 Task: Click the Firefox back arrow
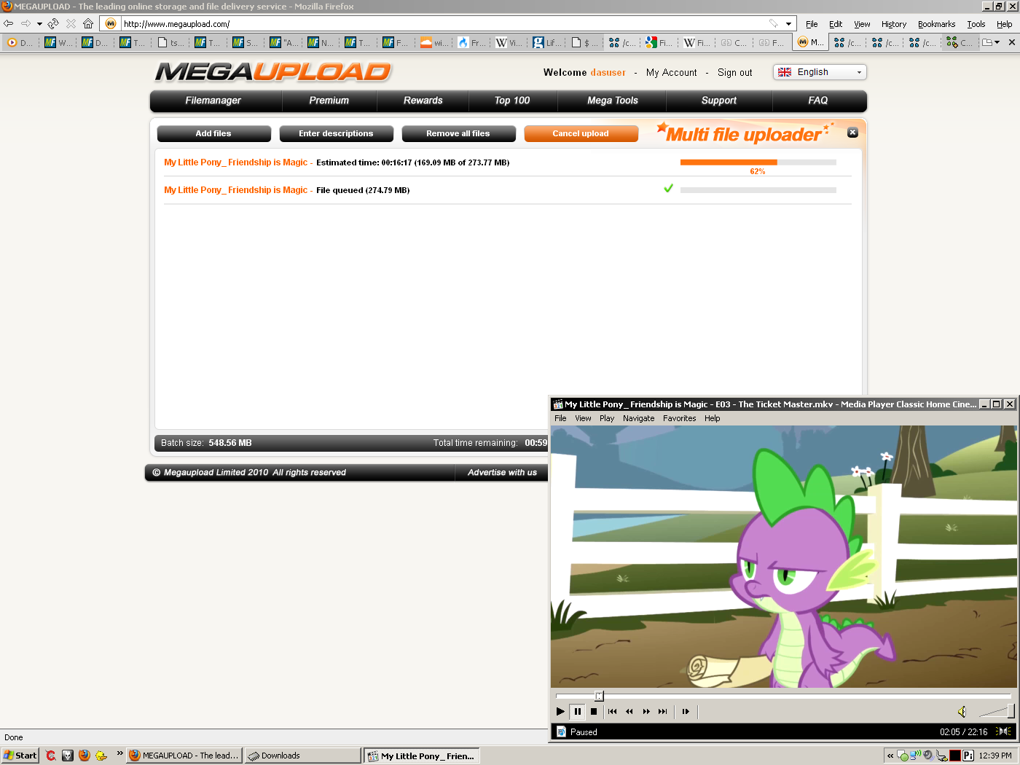pyautogui.click(x=9, y=24)
